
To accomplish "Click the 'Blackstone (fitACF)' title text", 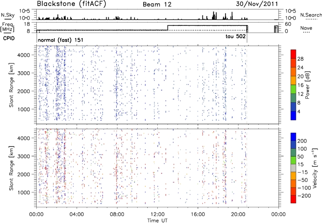I will click(x=72, y=4).
